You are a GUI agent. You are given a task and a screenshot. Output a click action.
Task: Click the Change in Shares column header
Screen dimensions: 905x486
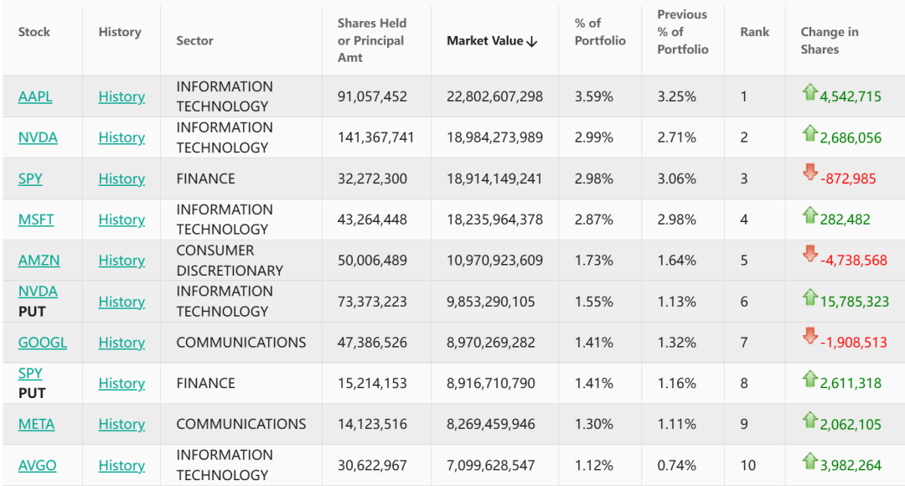tap(829, 40)
